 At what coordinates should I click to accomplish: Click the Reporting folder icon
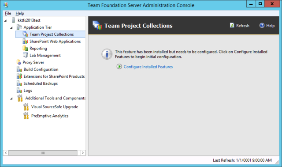26,48
